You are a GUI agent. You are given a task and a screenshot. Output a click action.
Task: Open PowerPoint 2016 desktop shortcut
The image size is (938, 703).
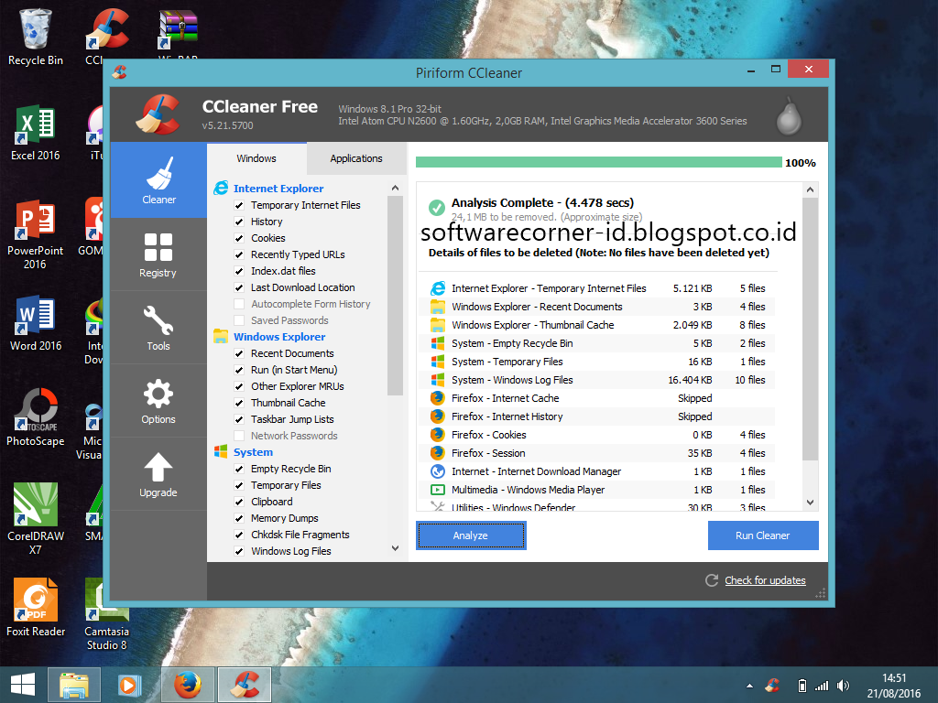tap(36, 234)
